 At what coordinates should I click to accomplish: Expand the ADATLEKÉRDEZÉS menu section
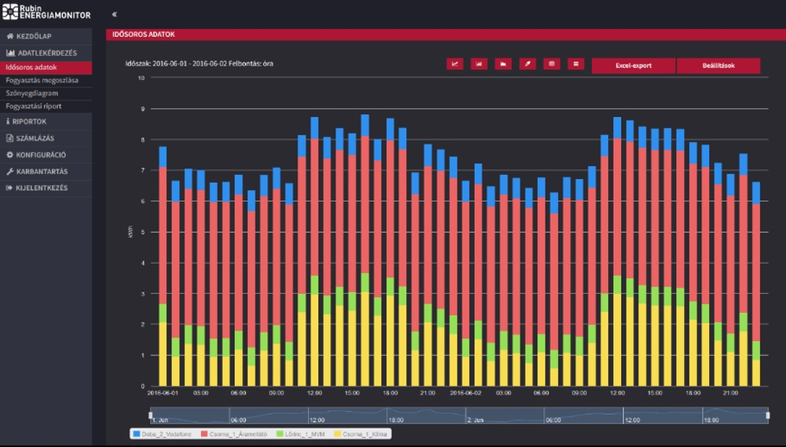(46, 53)
